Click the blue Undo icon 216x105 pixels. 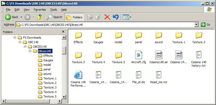[116, 17]
